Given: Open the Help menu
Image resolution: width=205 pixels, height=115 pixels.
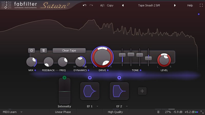Looking at the screenshot, I should [x=190, y=5].
